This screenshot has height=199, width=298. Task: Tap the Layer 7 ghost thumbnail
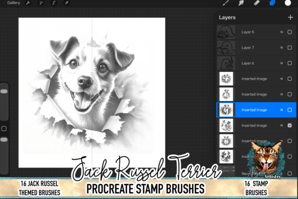coord(226,47)
